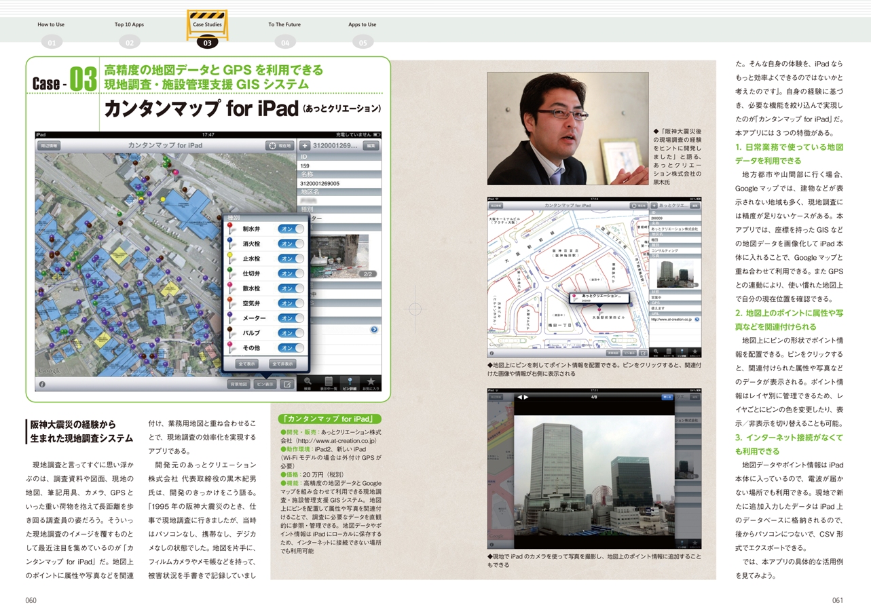The image size is (871, 616).
Task: Tap info icon below the Osaka line map
Action: click(x=492, y=353)
